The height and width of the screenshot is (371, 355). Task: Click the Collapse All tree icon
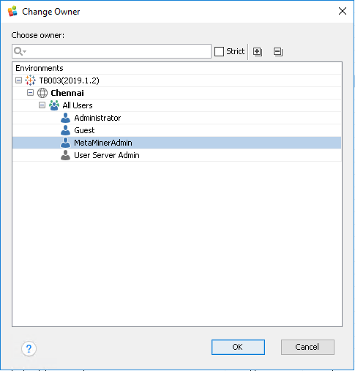point(278,52)
